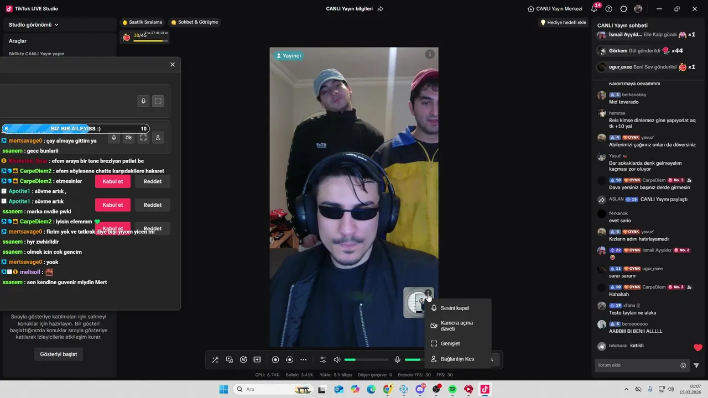This screenshot has height=398, width=708.
Task: Open the chat filter funnel icon
Action: (x=696, y=365)
